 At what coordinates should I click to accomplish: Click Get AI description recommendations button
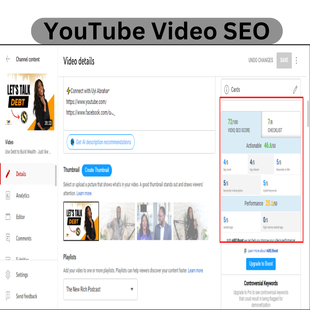coord(101,142)
